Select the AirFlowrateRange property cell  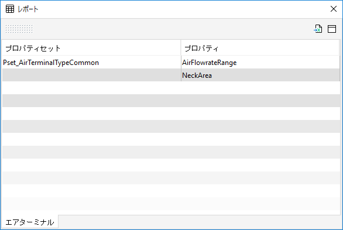(260, 63)
